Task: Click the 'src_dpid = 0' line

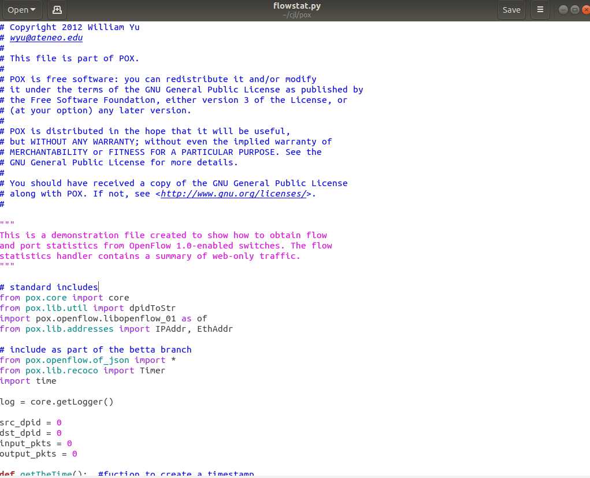Action: (x=31, y=423)
